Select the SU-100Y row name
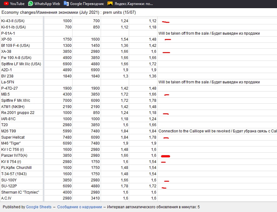This screenshot has height=212, width=277. tap(9, 180)
